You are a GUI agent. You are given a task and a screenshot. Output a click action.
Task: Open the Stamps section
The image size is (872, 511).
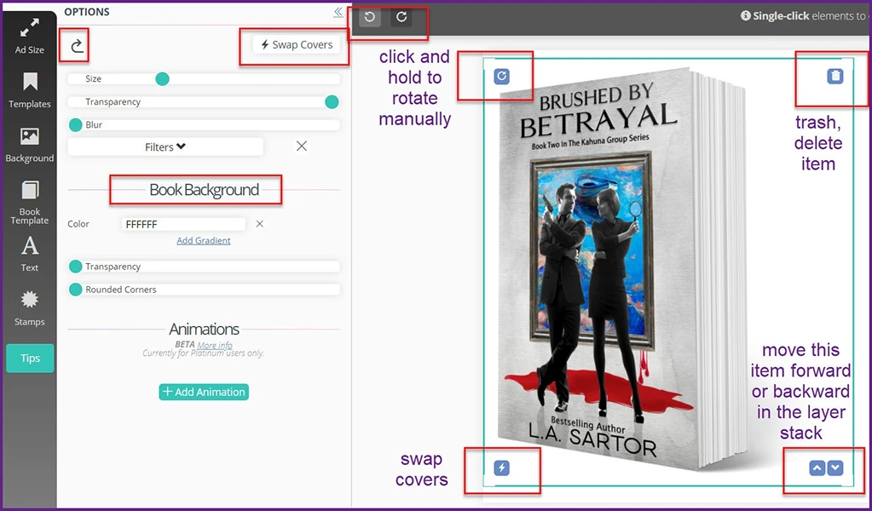coord(30,308)
